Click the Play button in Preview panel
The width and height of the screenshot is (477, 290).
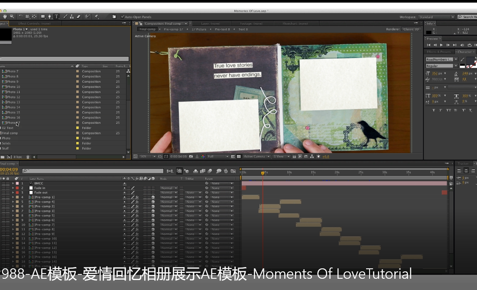tap(441, 45)
